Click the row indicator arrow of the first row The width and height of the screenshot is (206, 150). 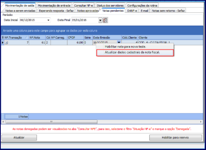[x=2, y=43]
